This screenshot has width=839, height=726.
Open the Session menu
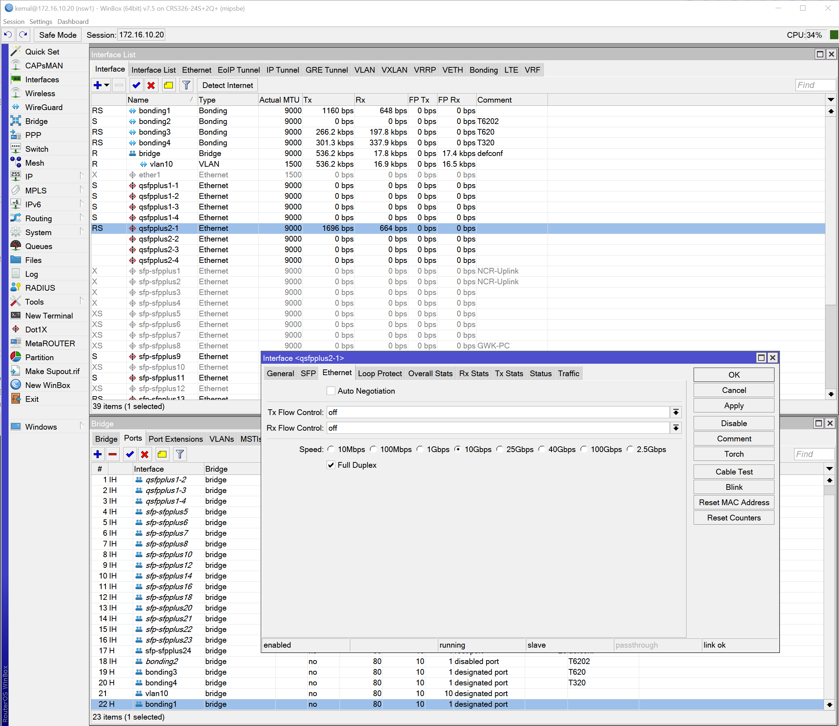(x=14, y=21)
